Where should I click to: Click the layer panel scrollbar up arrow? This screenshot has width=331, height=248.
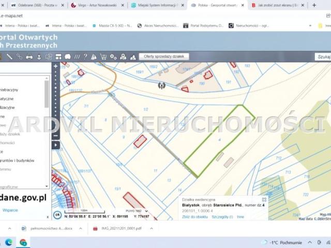tap(47, 78)
